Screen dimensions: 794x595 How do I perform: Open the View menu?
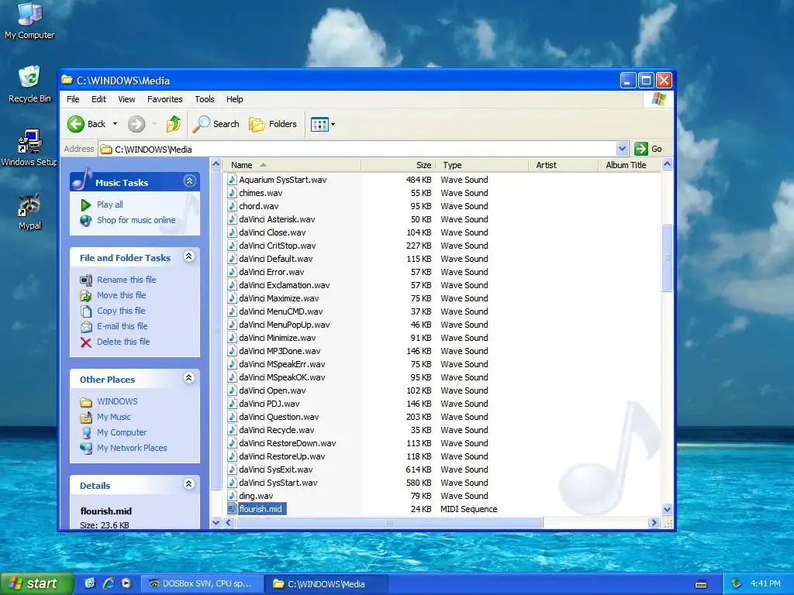(126, 99)
